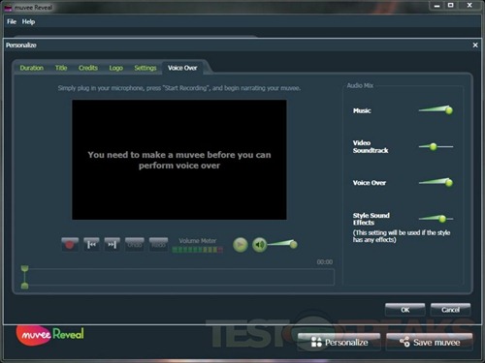The image size is (485, 363).
Task: Switch to the Duration tab
Action: [x=32, y=68]
